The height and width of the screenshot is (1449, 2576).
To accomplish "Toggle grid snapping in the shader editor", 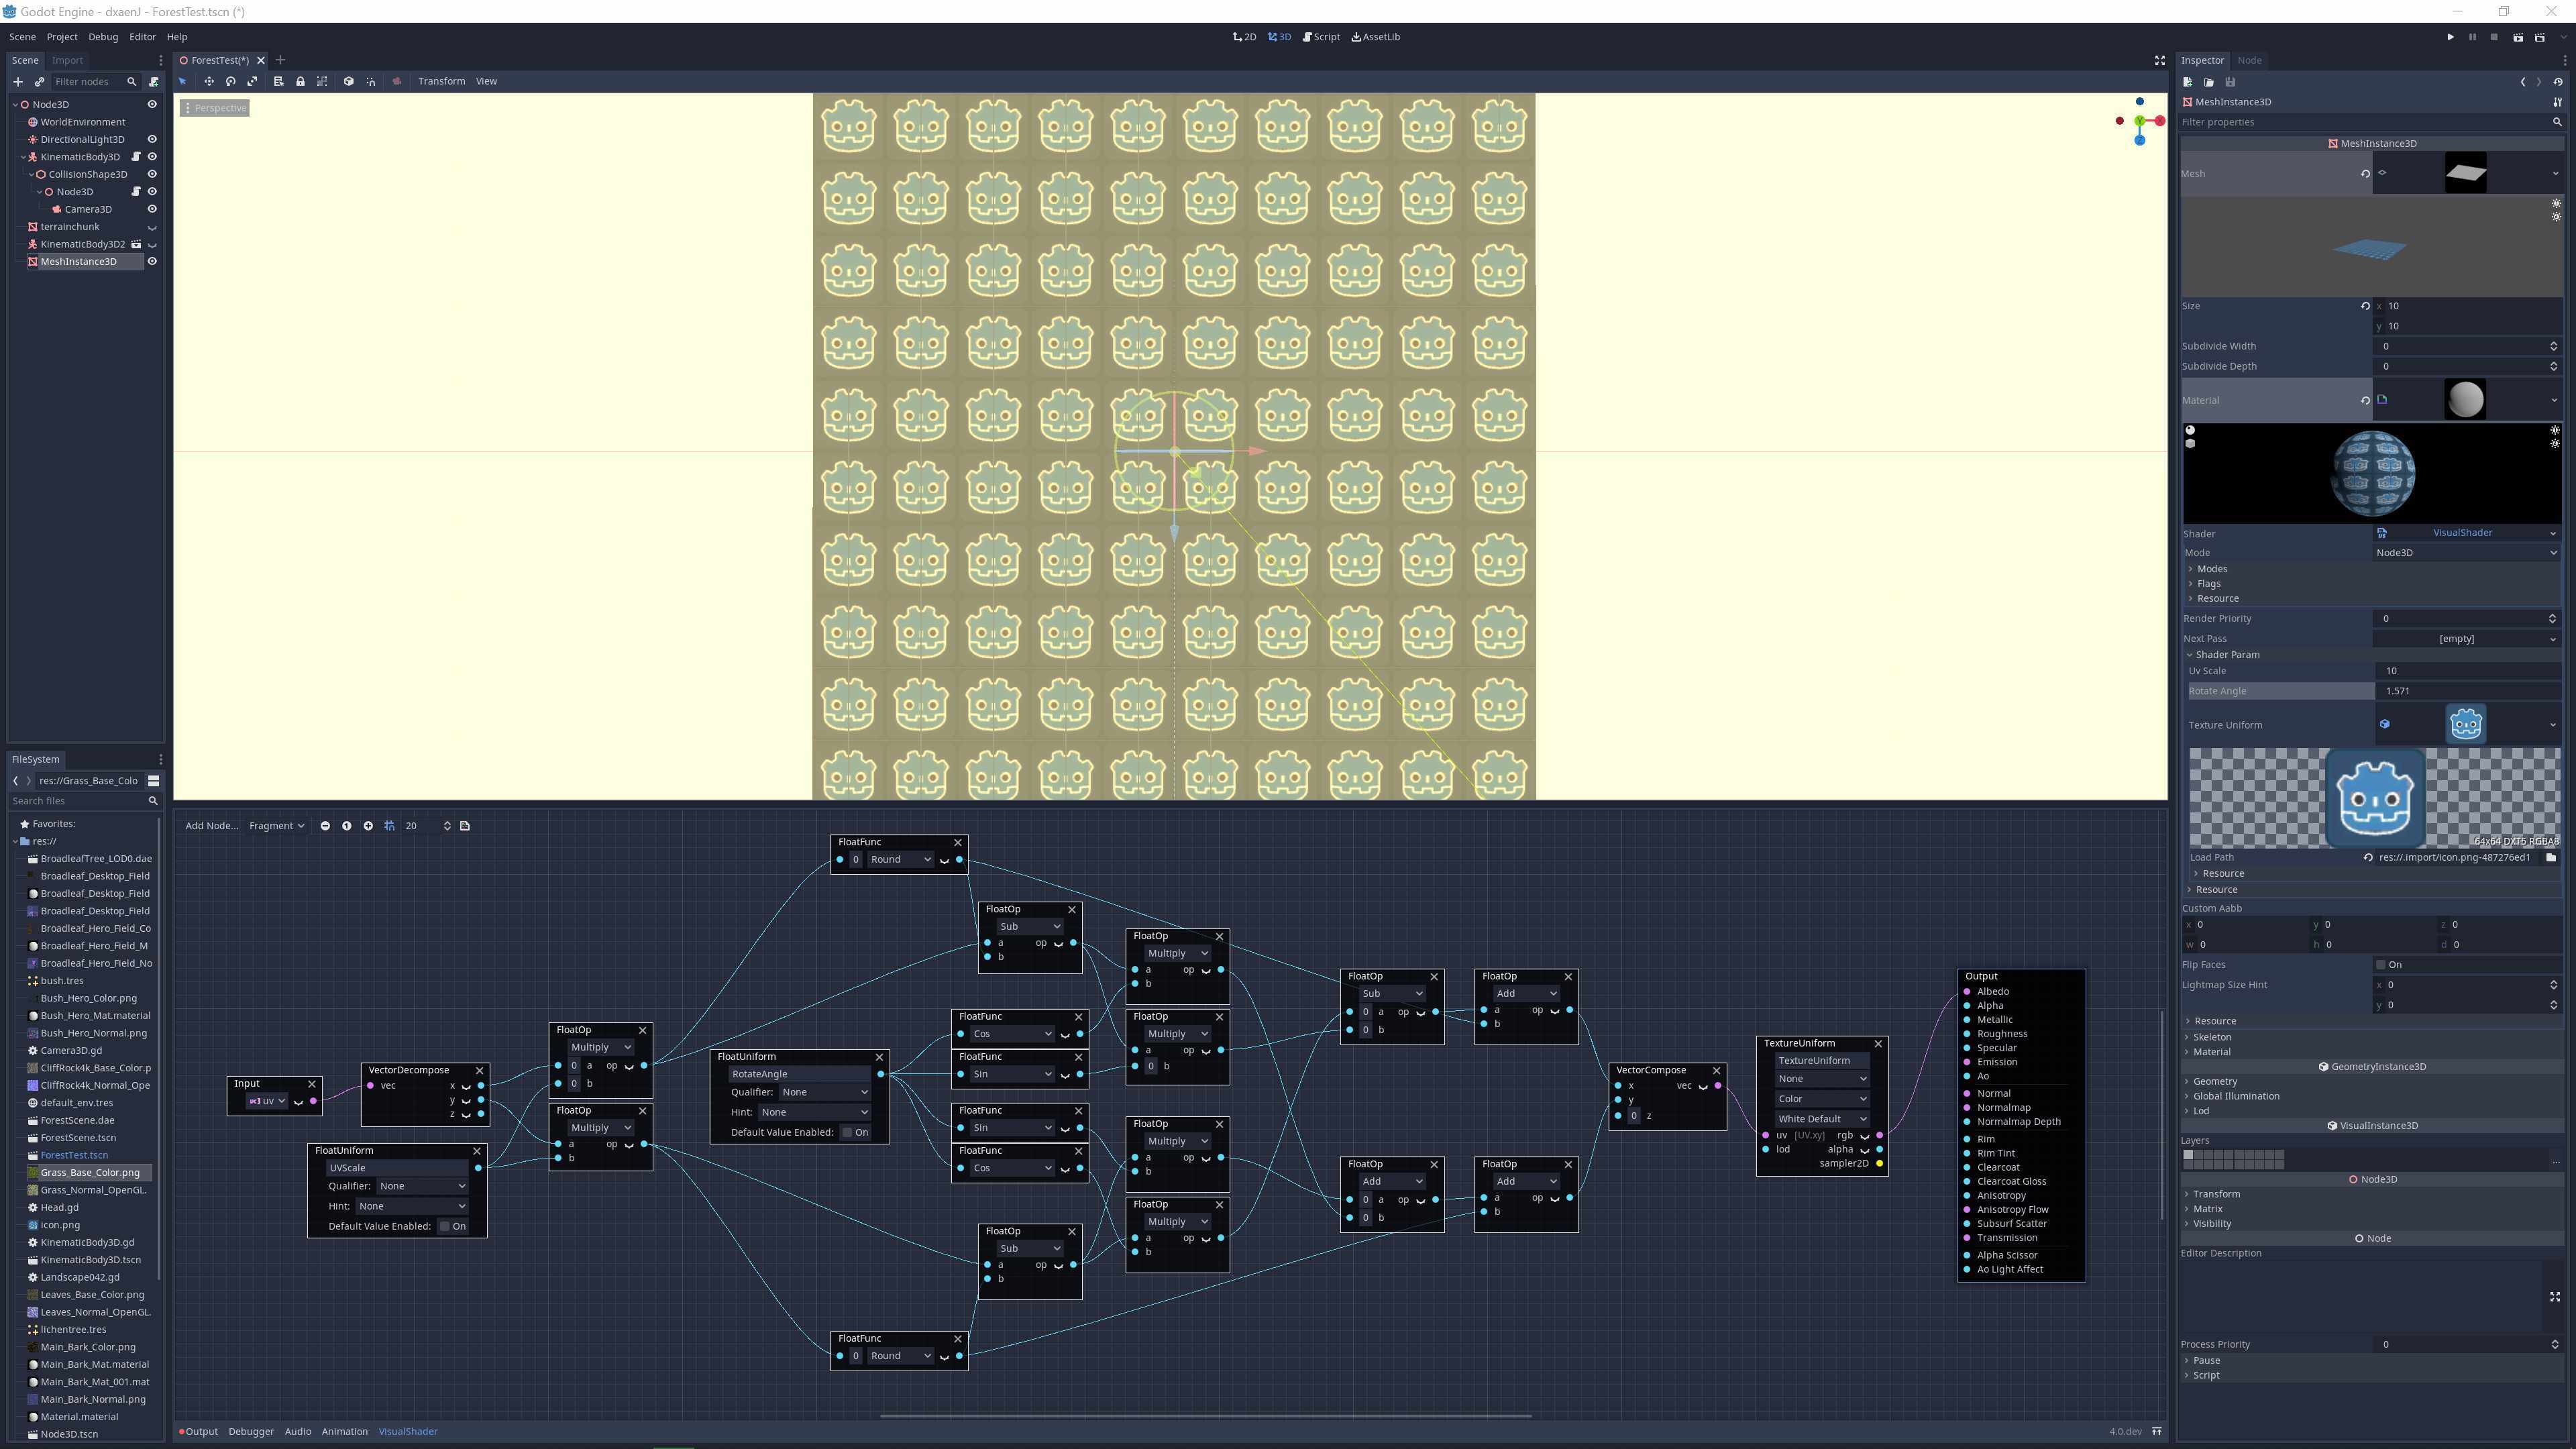I will (x=389, y=826).
